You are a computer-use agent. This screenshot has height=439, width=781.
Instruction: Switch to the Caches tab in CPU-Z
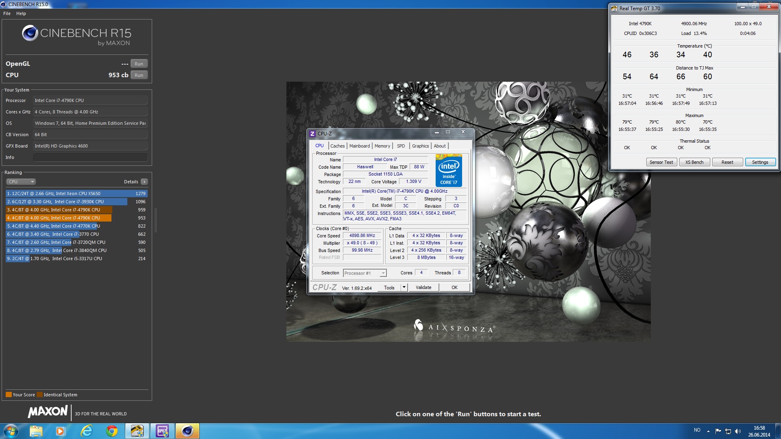(338, 146)
